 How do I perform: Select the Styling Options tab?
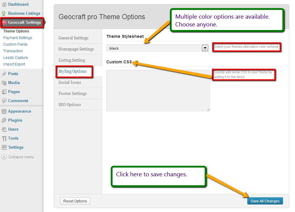coord(78,71)
